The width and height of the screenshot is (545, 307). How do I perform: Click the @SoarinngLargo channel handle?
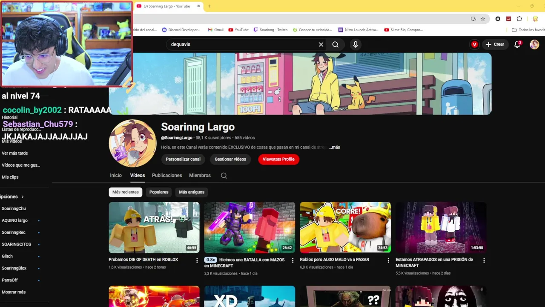177,138
